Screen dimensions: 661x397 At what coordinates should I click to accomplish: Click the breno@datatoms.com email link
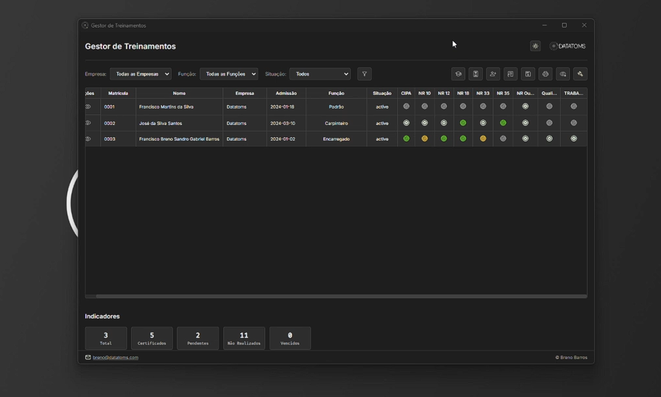click(116, 358)
